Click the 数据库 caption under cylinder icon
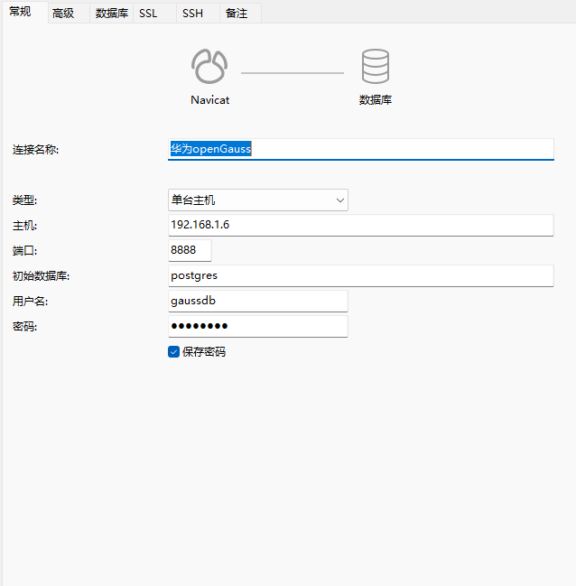576x586 pixels. 376,100
